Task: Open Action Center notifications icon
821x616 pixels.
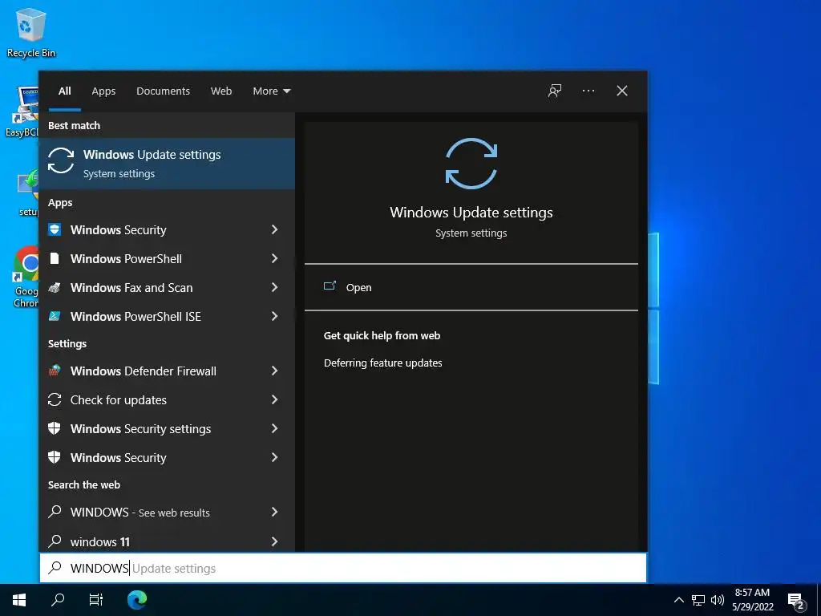Action: (796, 602)
